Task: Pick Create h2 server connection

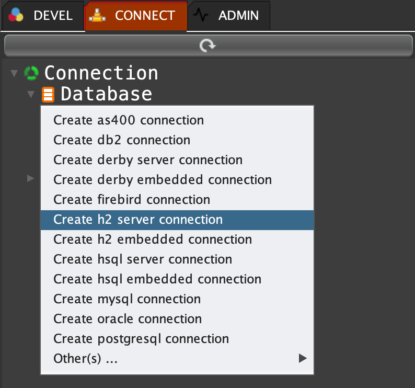Action: pos(138,220)
